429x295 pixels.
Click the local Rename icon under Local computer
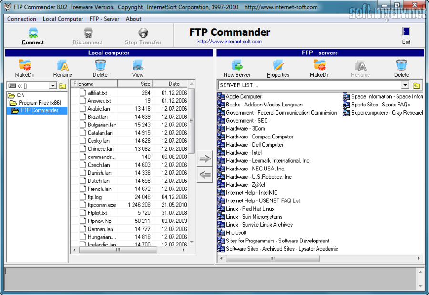click(62, 65)
